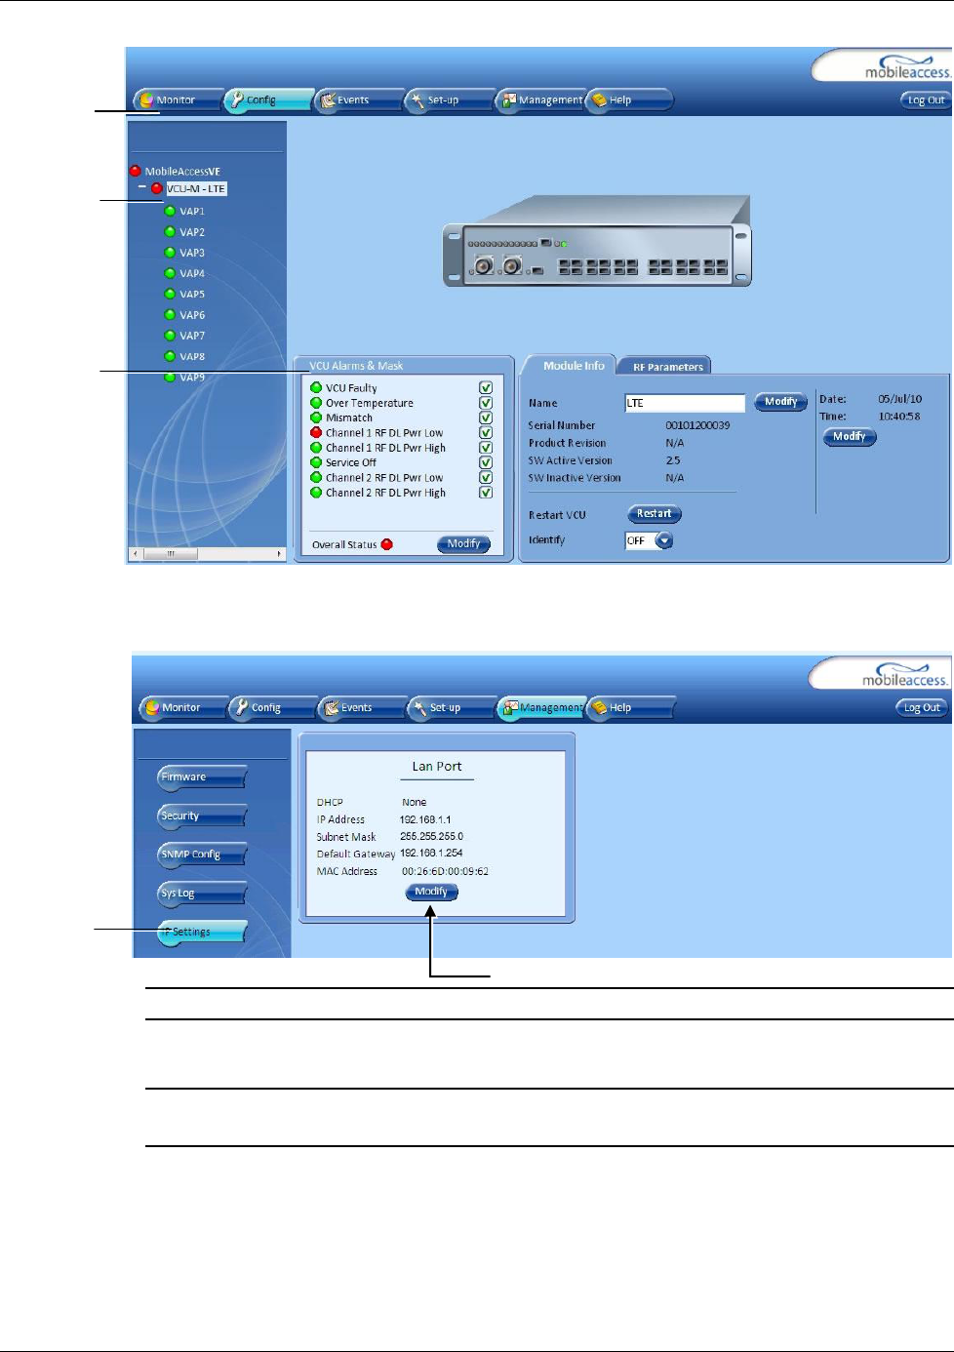954x1352 pixels.
Task: Open the Firmware management section
Action: pyautogui.click(x=202, y=777)
